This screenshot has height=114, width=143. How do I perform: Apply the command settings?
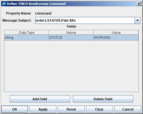click(43, 109)
